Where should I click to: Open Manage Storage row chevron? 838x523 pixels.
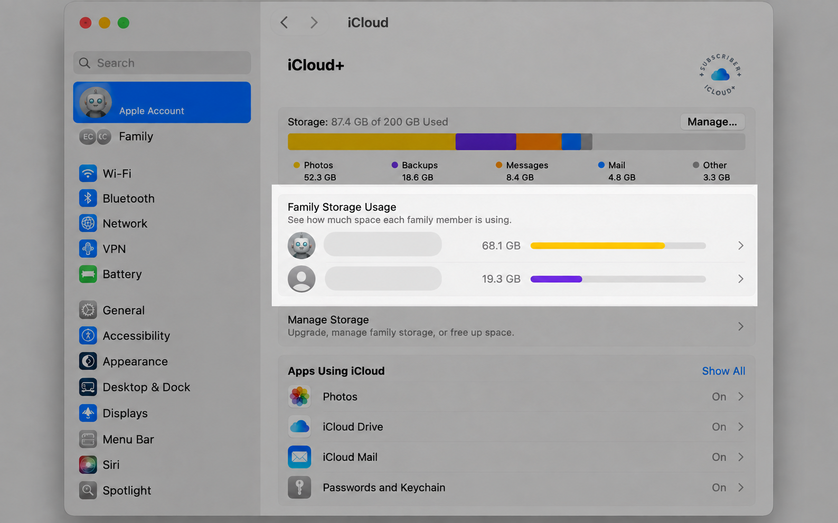(x=741, y=326)
